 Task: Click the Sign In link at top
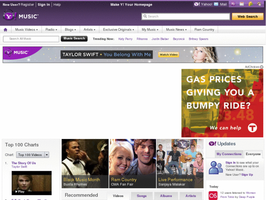click(x=44, y=5)
